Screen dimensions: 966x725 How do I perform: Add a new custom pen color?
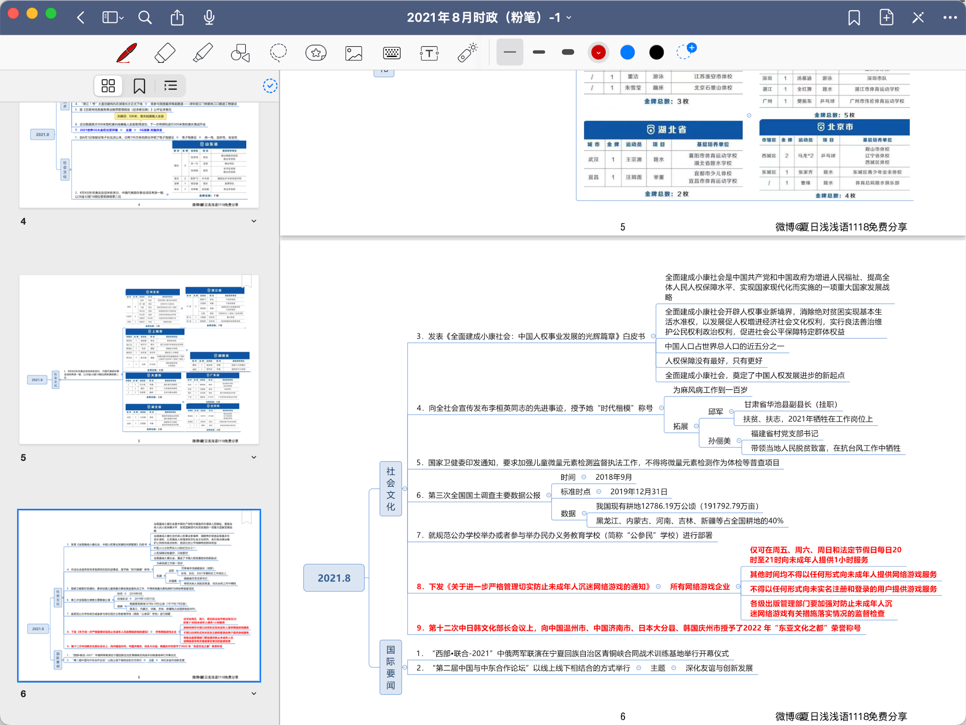(x=686, y=51)
